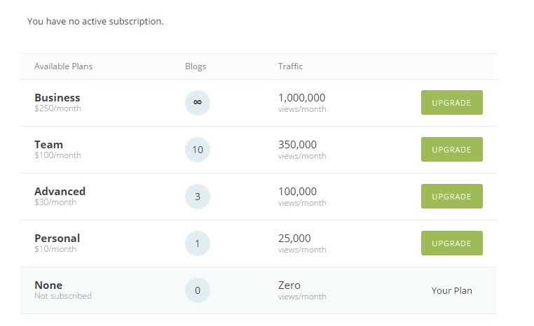Click the Your Plan label
The width and height of the screenshot is (534, 326).
[451, 290]
